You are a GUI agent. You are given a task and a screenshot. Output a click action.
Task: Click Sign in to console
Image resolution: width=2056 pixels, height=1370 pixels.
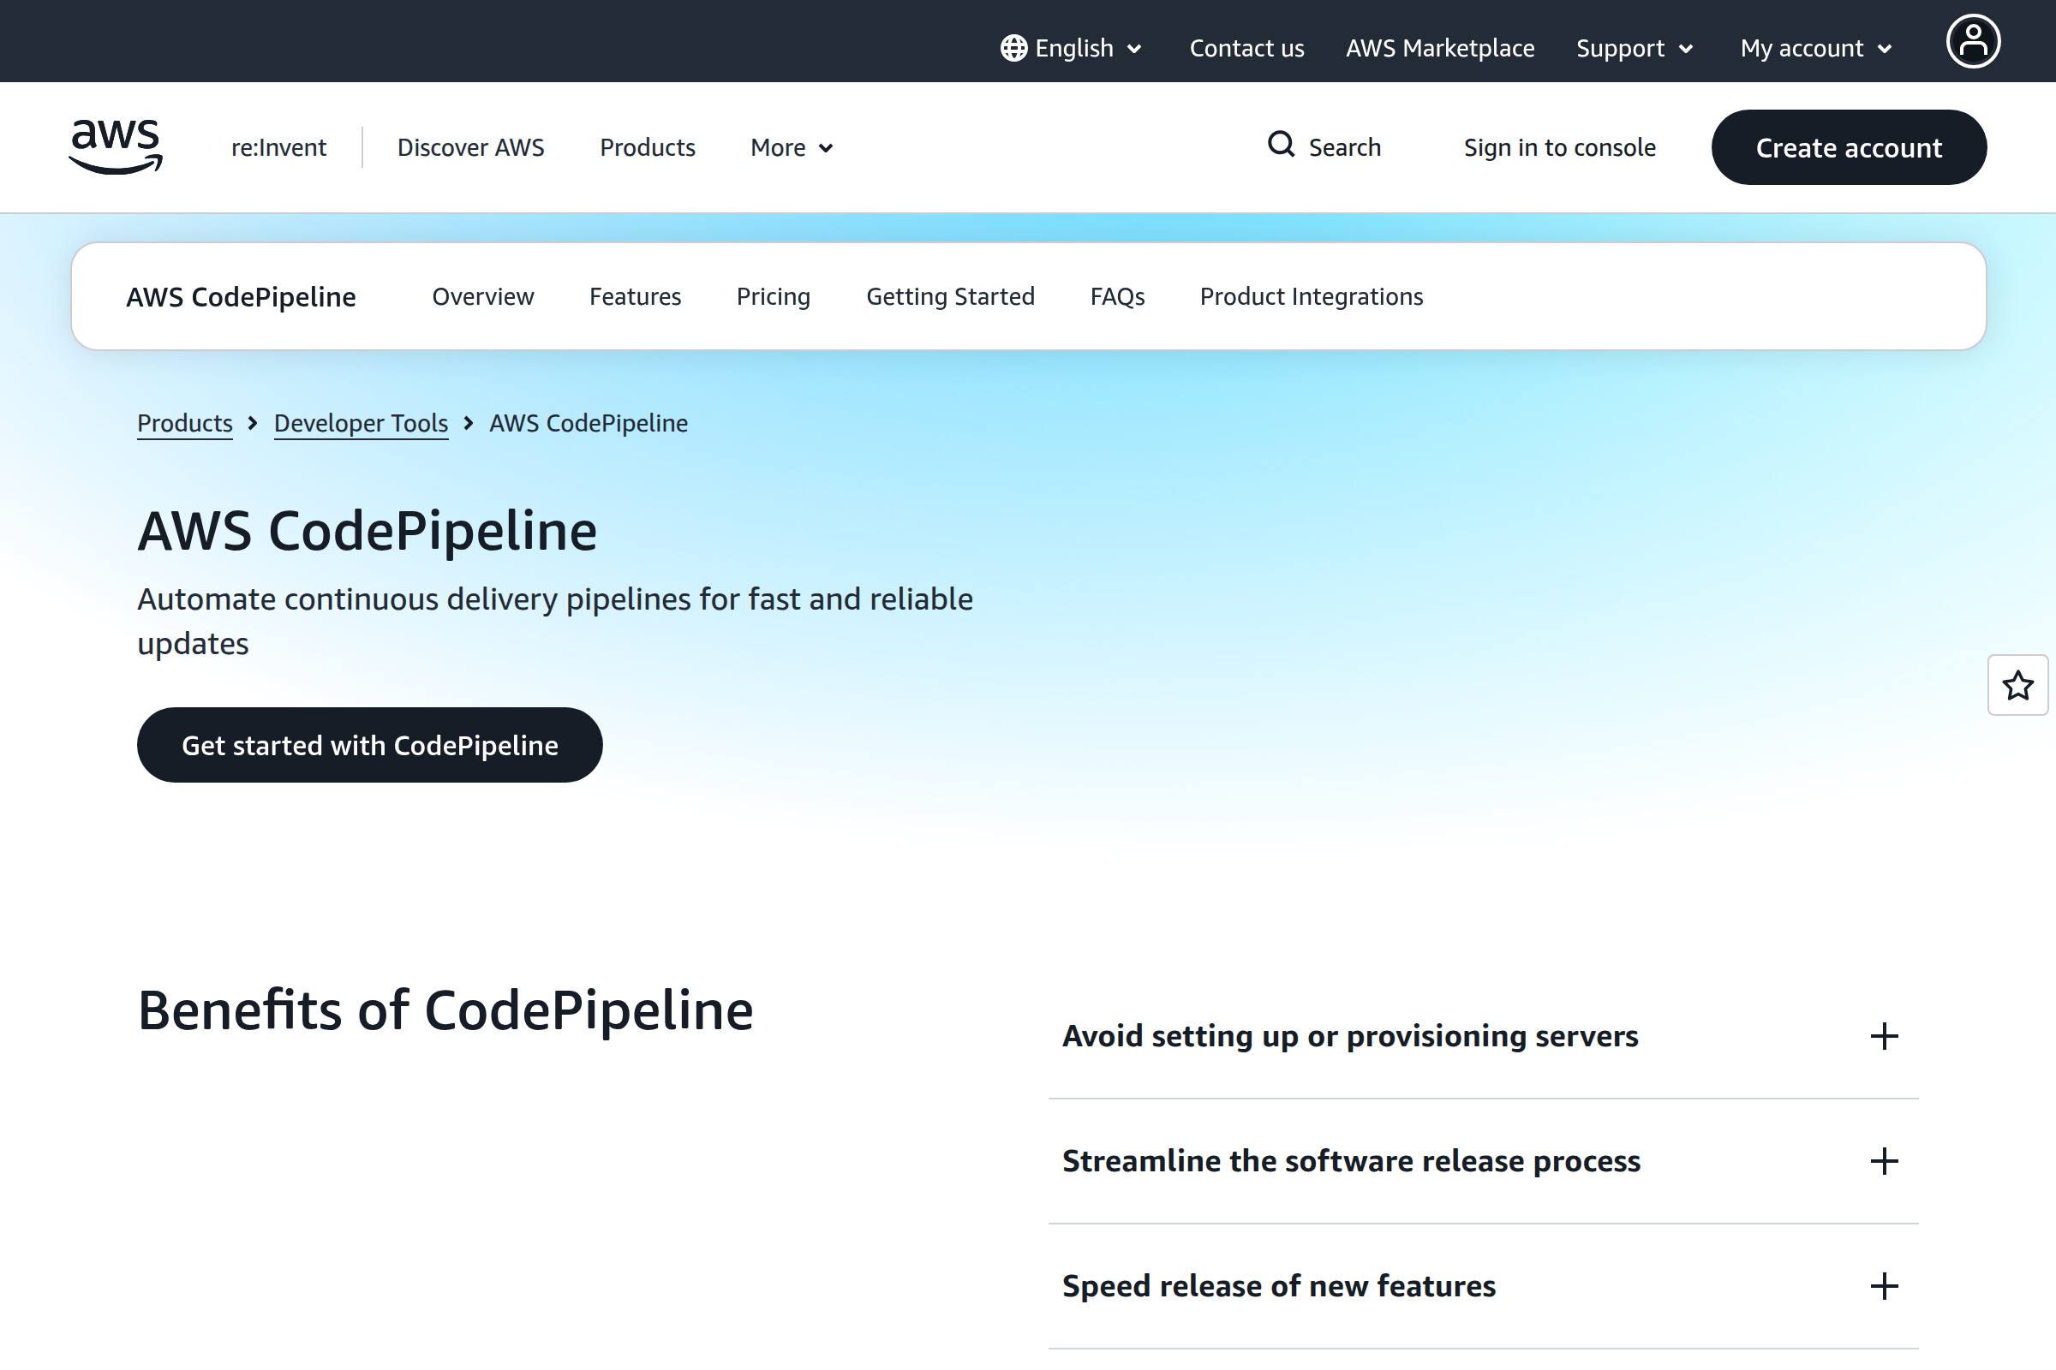pos(1559,147)
